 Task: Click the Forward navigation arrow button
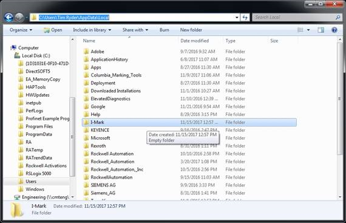19,17
